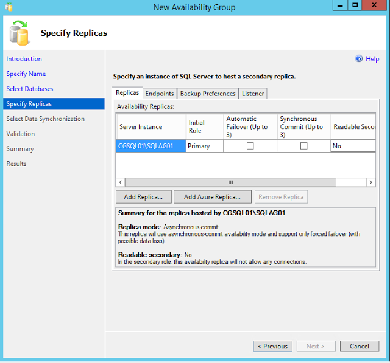Click replica grid scroll left arrow
This screenshot has height=363, width=390.
[x=121, y=182]
